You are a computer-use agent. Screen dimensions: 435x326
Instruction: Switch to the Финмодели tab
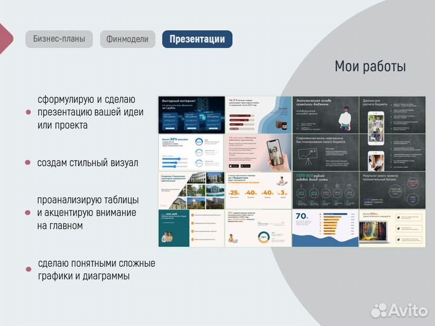[127, 39]
